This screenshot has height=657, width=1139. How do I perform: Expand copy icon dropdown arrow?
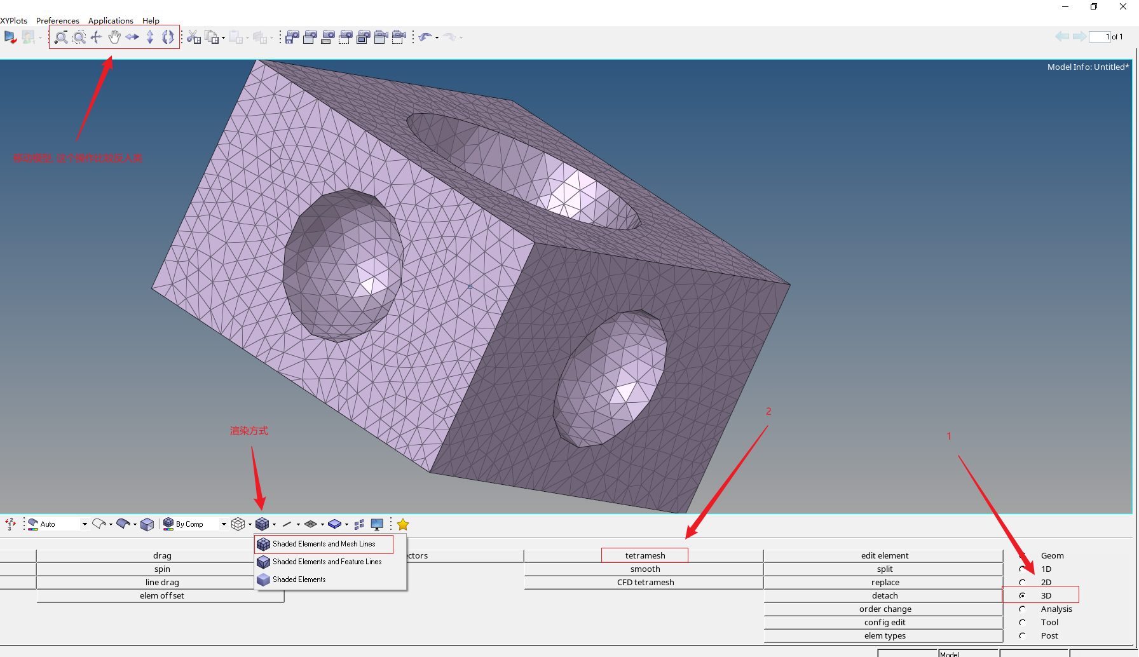pyautogui.click(x=223, y=38)
